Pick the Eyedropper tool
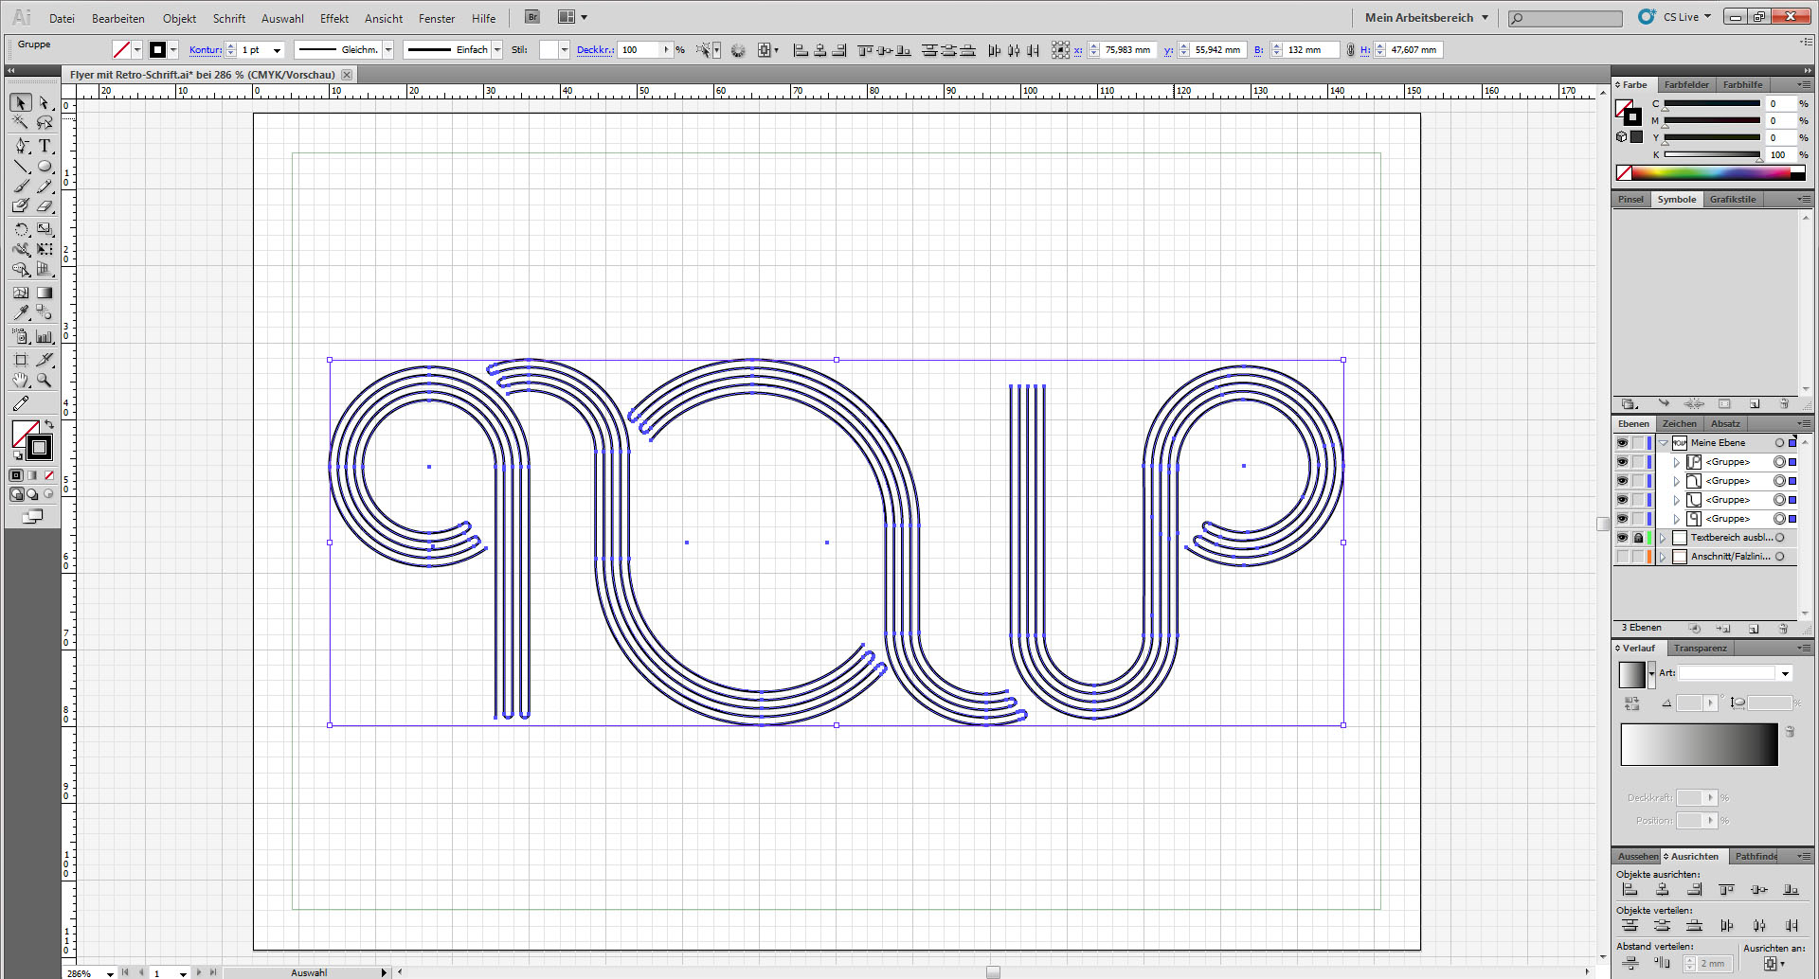1819x979 pixels. 21,312
